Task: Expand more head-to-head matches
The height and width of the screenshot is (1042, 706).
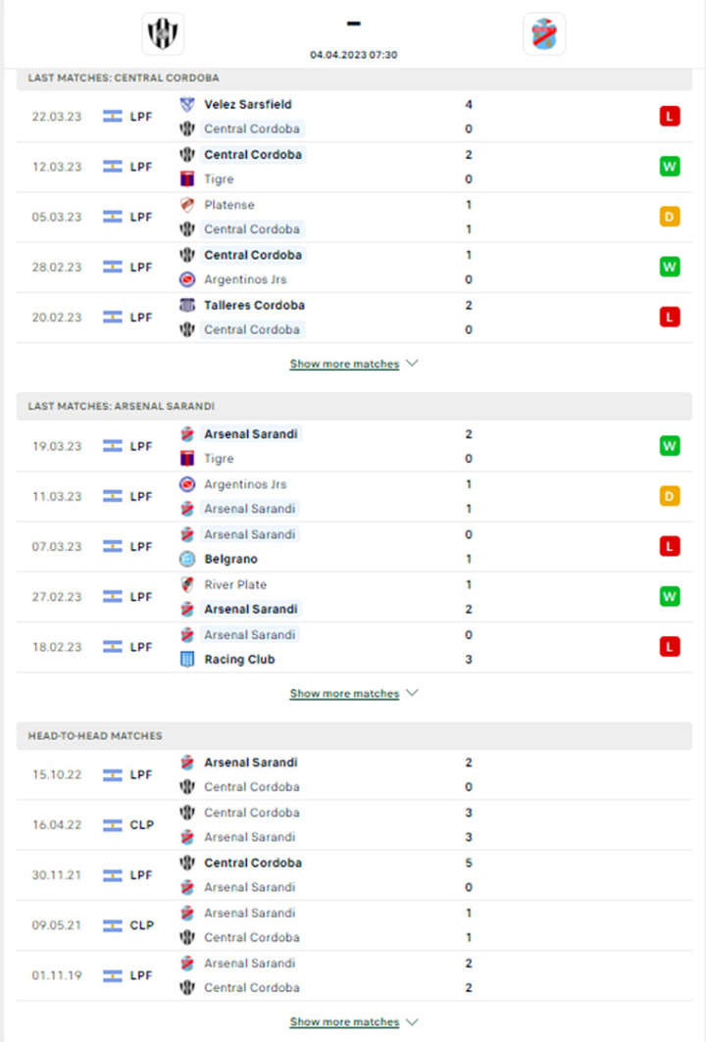Action: pos(354,1021)
